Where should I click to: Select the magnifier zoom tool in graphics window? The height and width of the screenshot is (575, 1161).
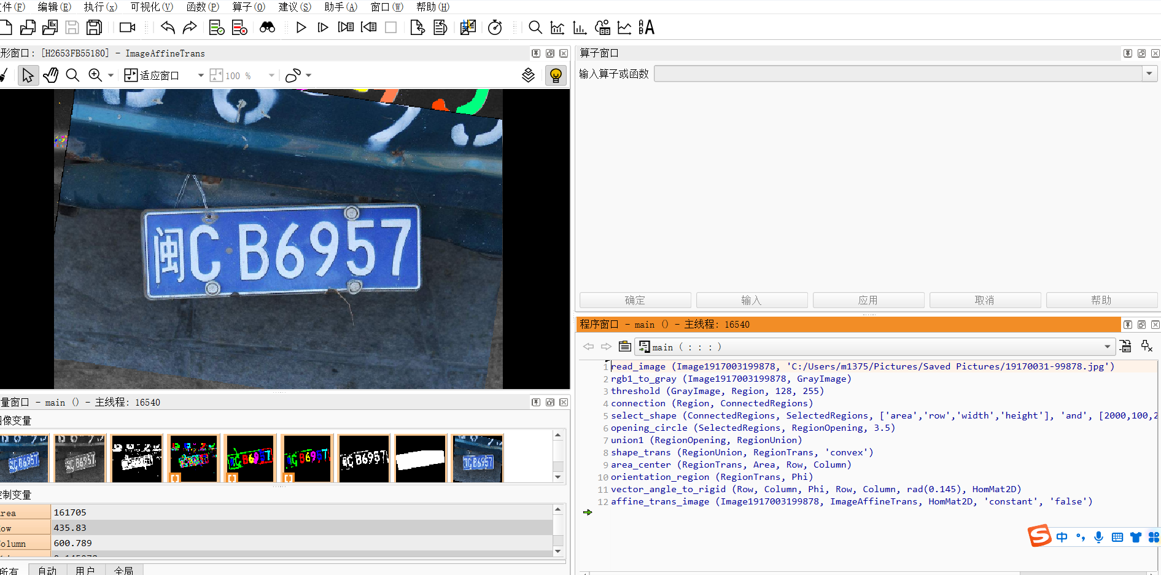click(x=72, y=75)
